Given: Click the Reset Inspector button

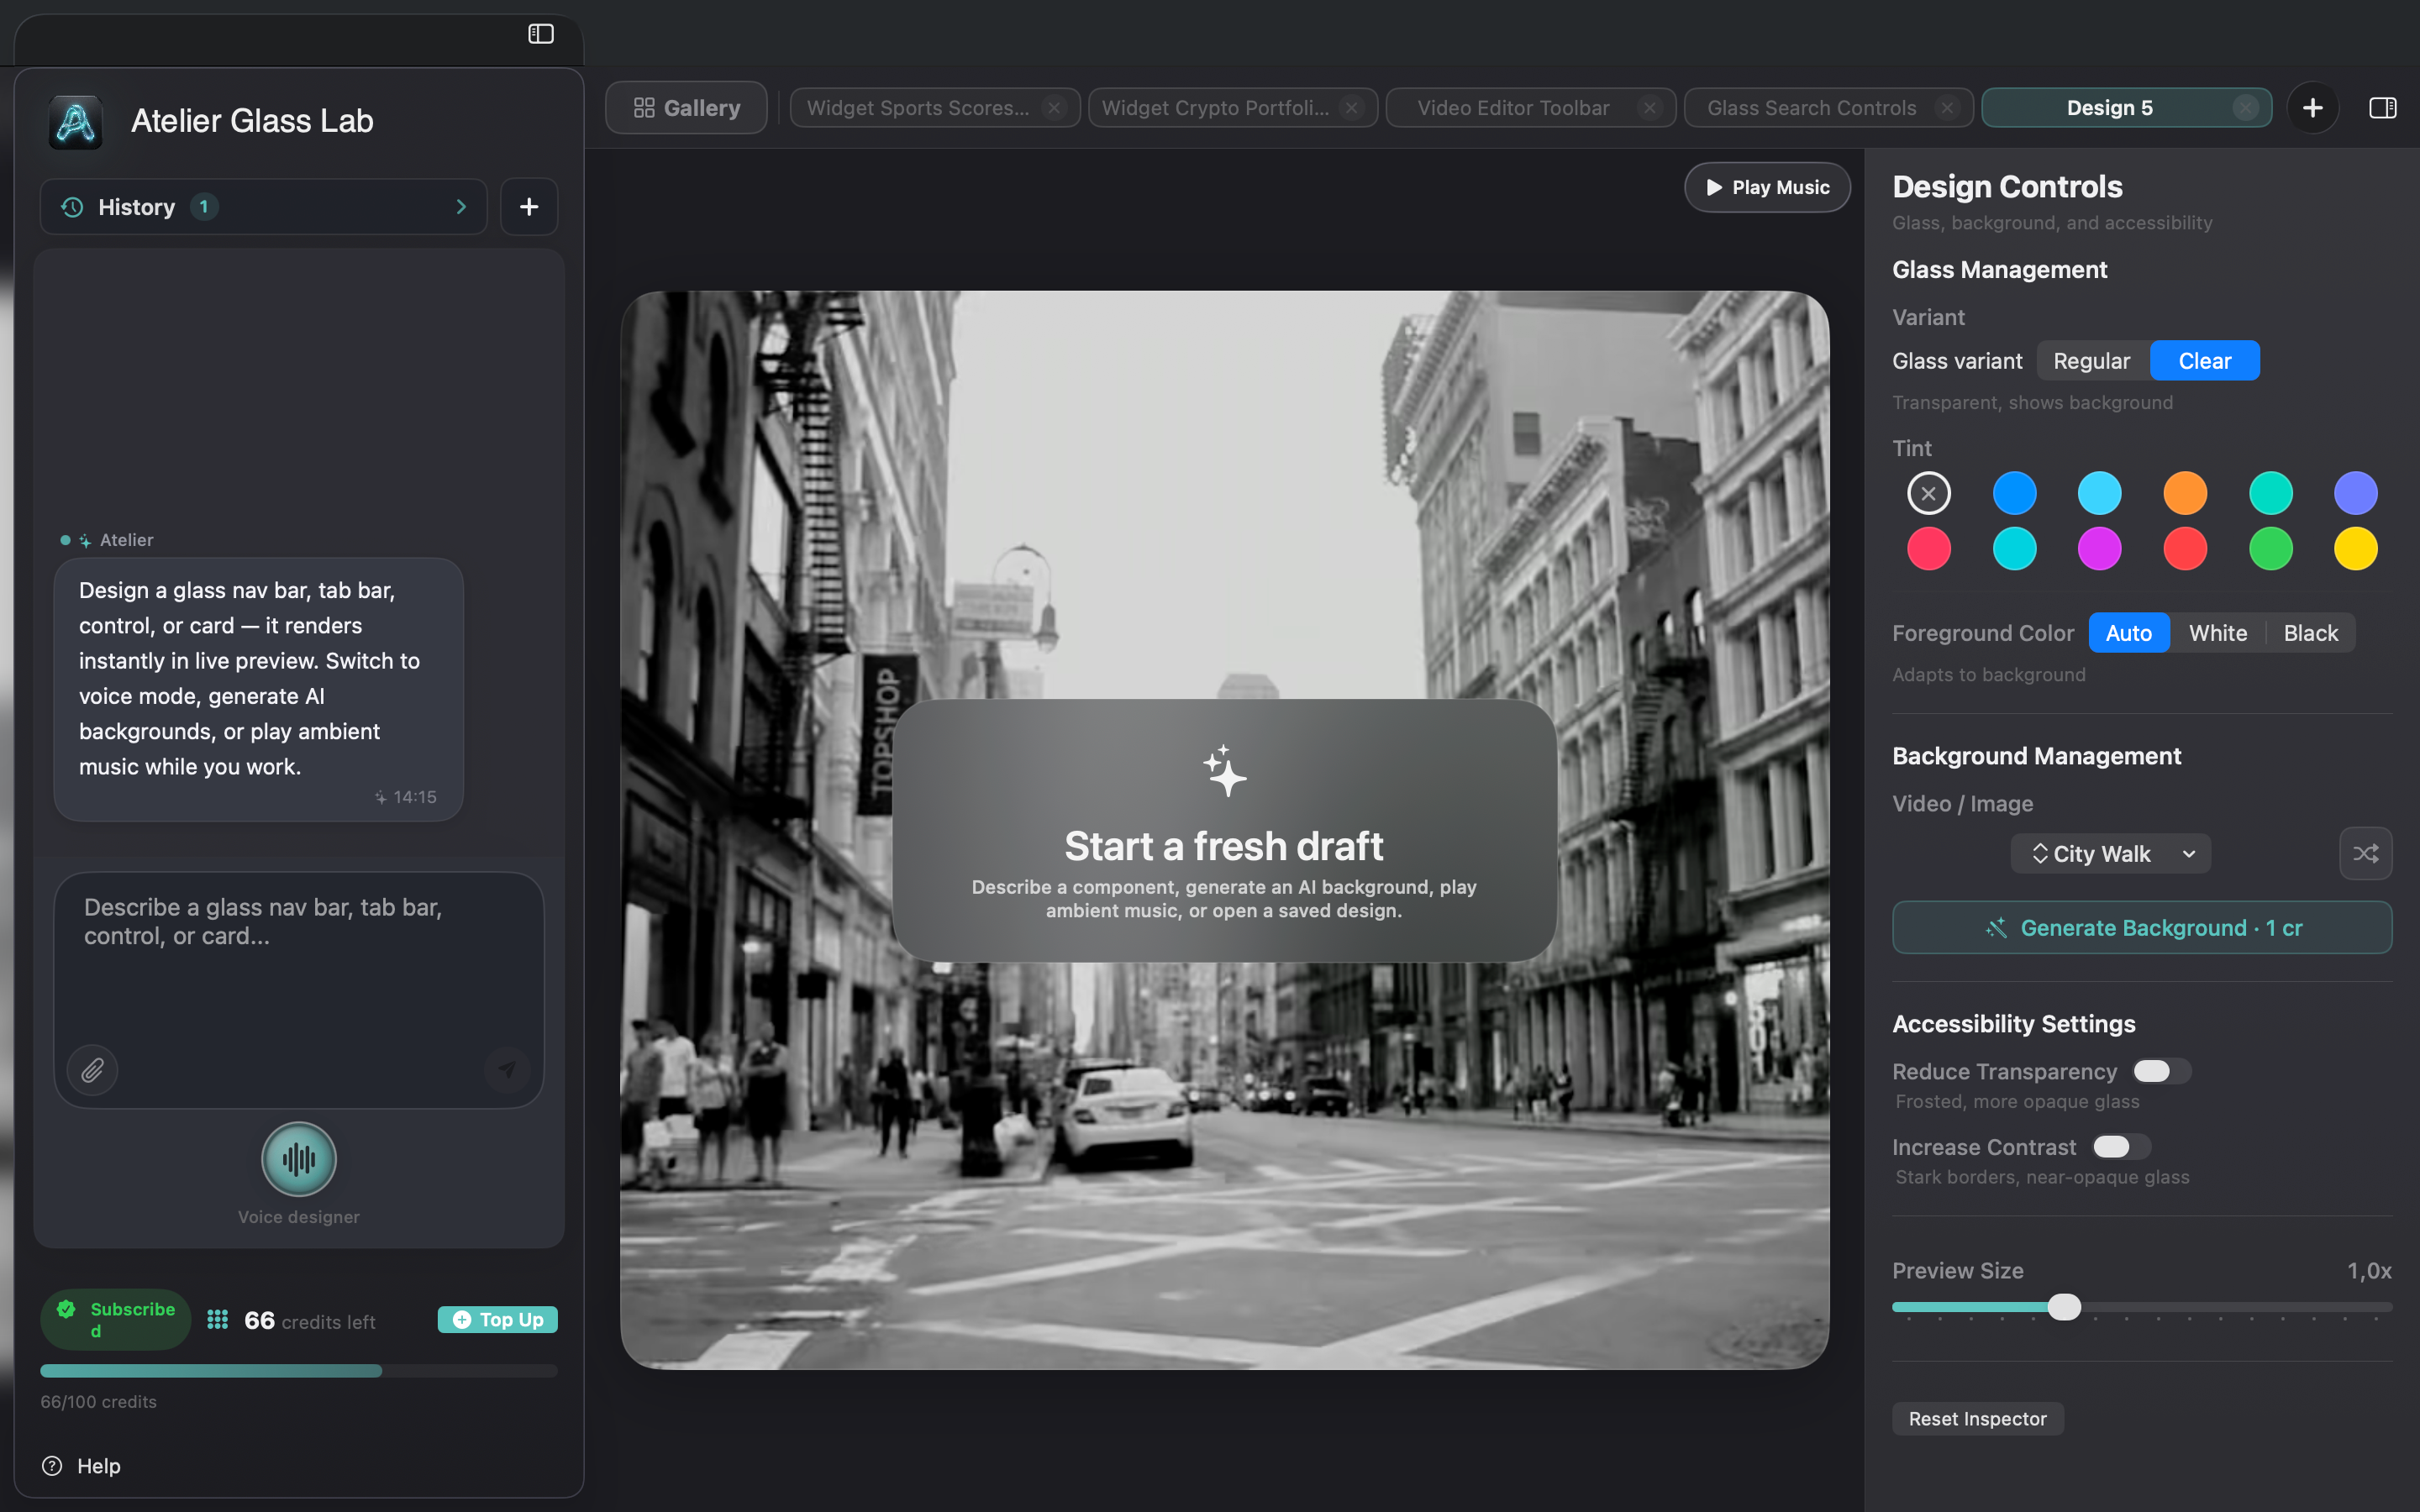Looking at the screenshot, I should [1977, 1419].
